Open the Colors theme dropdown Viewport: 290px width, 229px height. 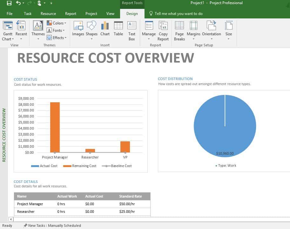click(57, 23)
